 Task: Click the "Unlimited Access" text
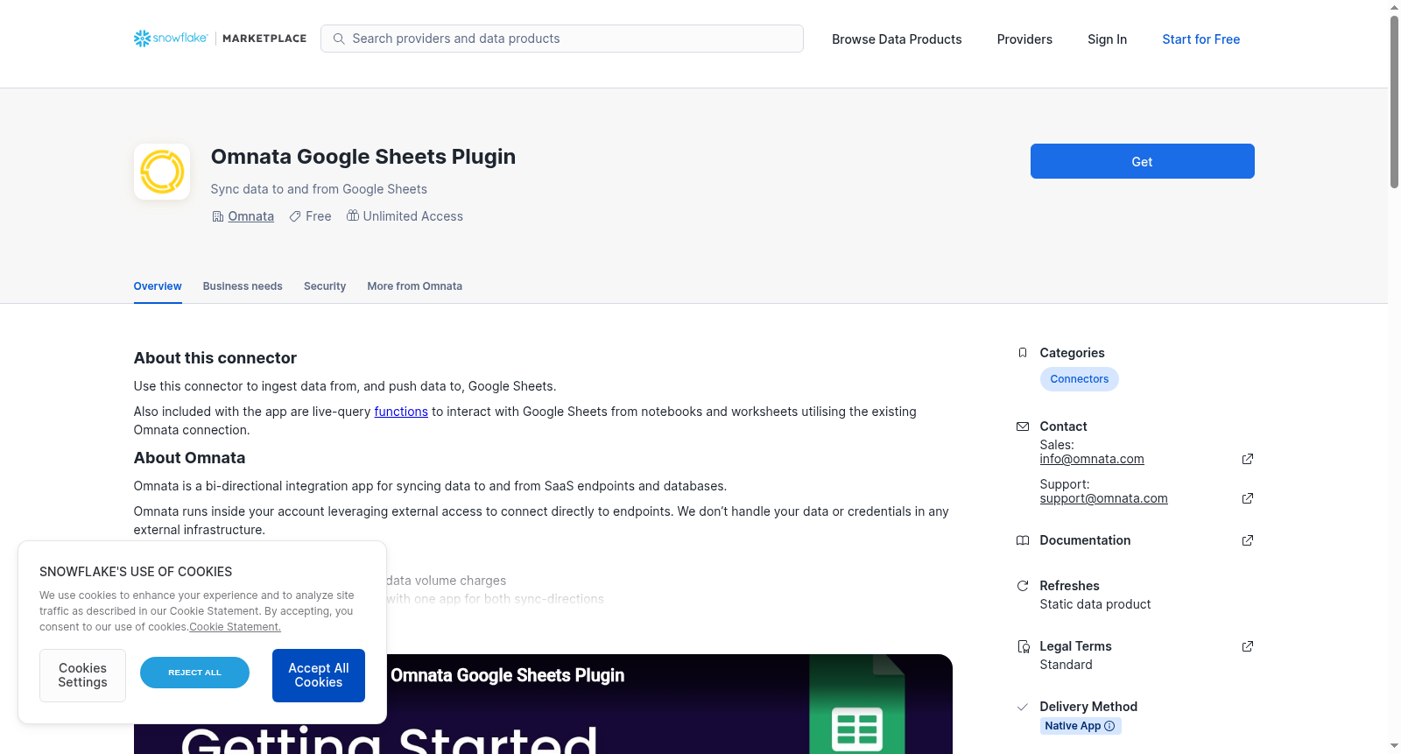[413, 216]
